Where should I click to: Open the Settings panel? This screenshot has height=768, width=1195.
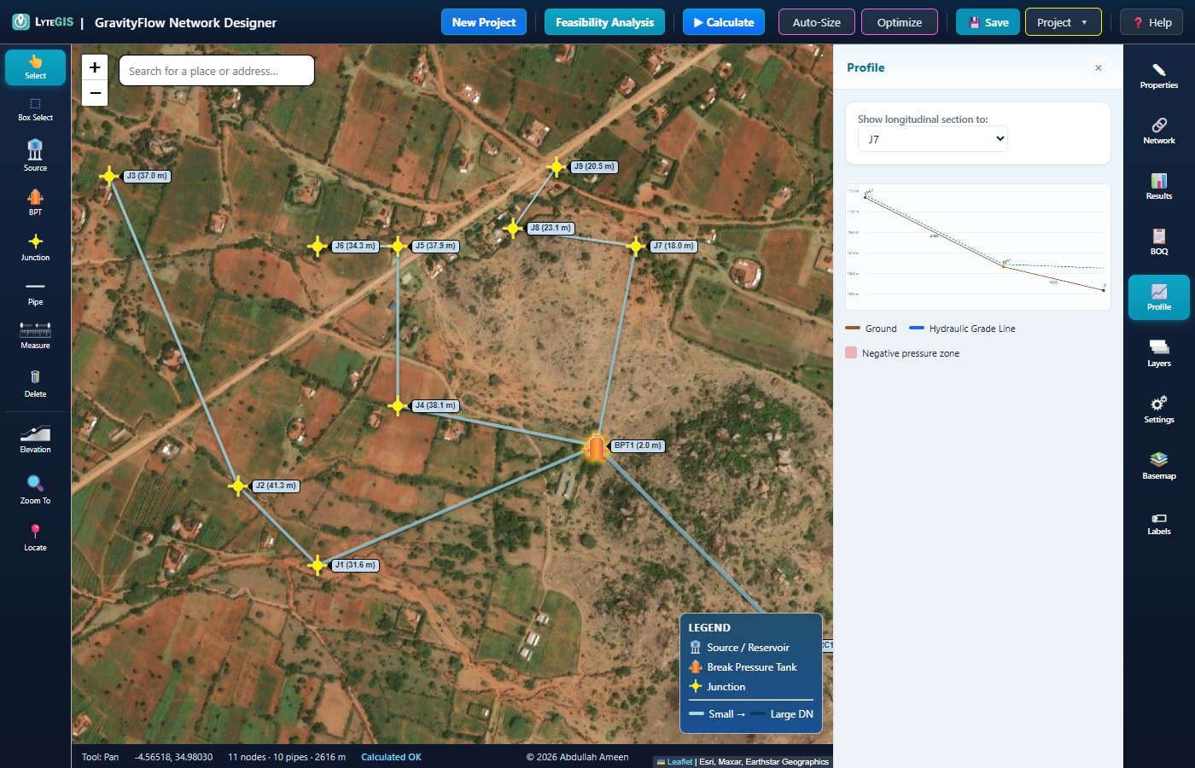coord(1158,410)
